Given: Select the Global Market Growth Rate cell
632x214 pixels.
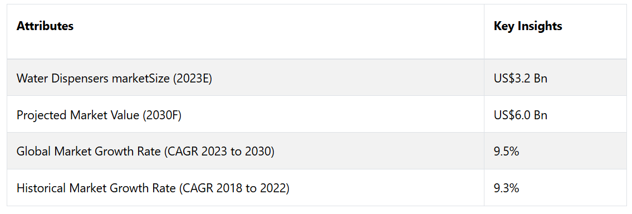Looking at the screenshot, I should coord(246,151).
